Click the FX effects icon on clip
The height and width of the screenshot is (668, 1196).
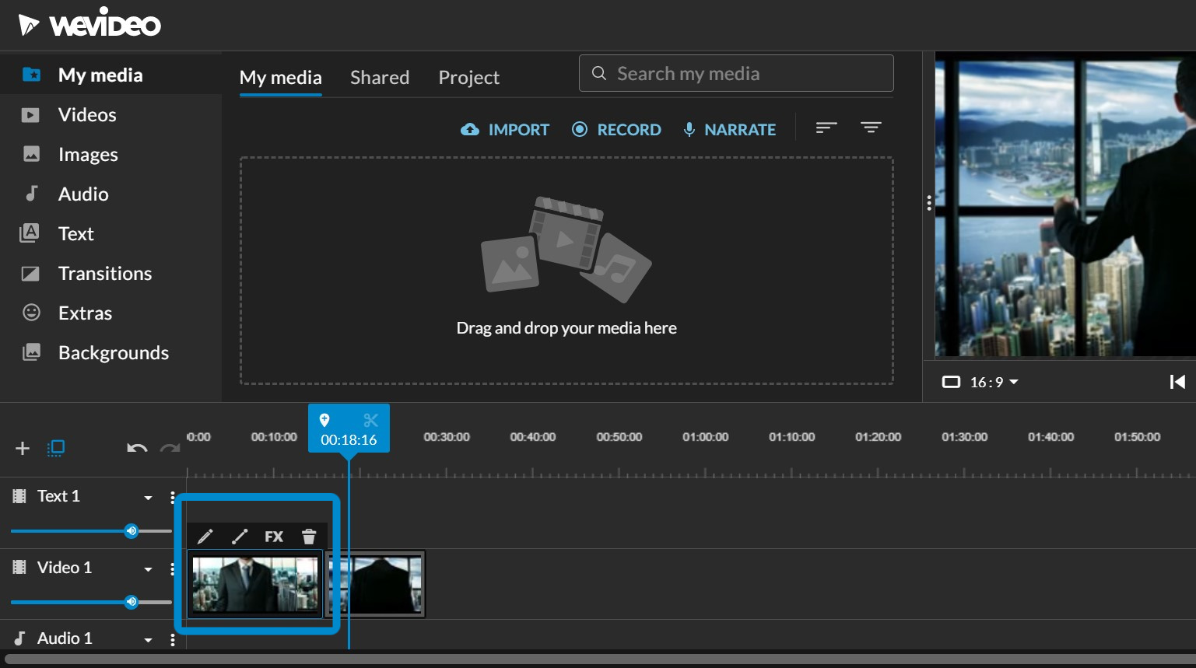[274, 537]
